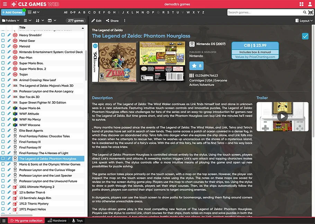Open the three-dot more actions menu
Viewport: 315px width, 224px height.
[125, 21]
